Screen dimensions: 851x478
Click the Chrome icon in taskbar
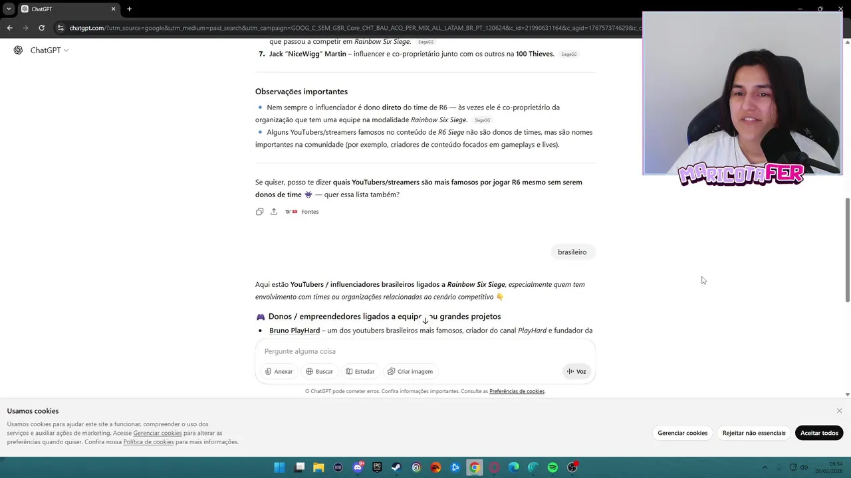[474, 467]
